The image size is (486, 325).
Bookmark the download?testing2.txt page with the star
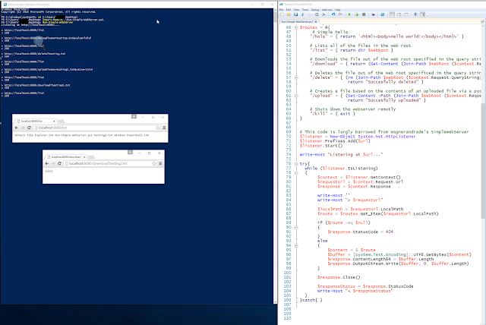coord(154,163)
